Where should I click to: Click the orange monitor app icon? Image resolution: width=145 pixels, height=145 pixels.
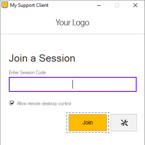[x=5, y=5]
